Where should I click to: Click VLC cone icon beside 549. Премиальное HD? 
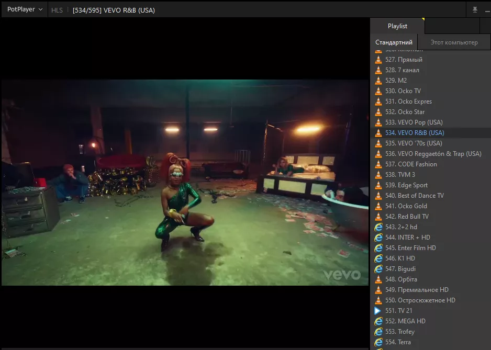pos(378,290)
